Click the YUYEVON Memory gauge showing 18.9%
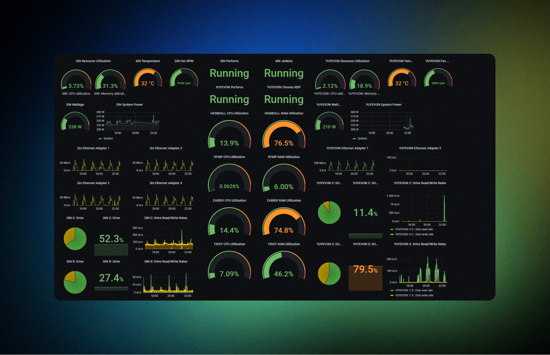 pyautogui.click(x=365, y=80)
